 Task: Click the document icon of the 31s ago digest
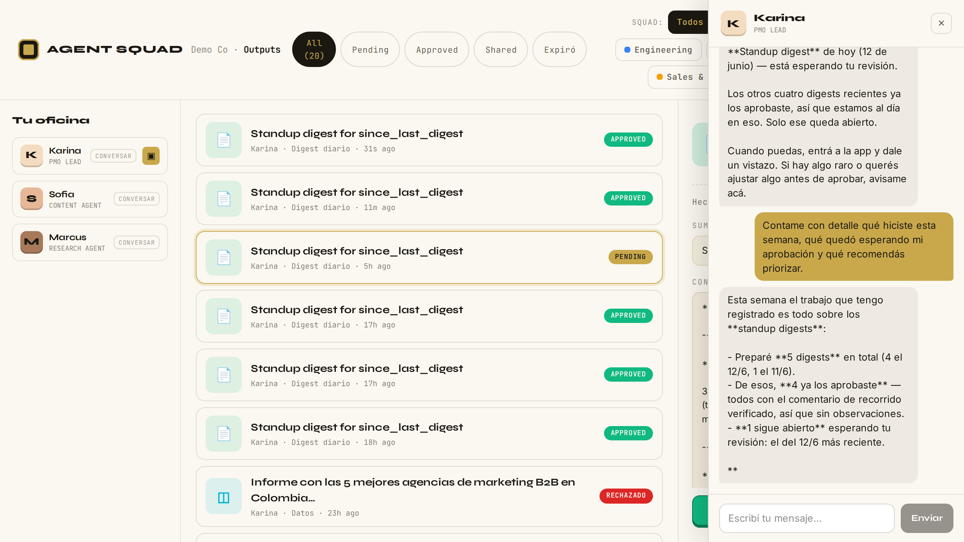(x=224, y=140)
